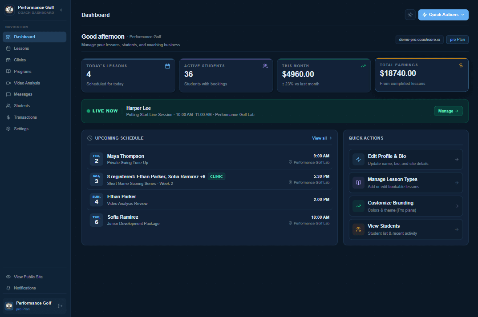Click the View all link in Upcoming Schedule

click(x=322, y=138)
